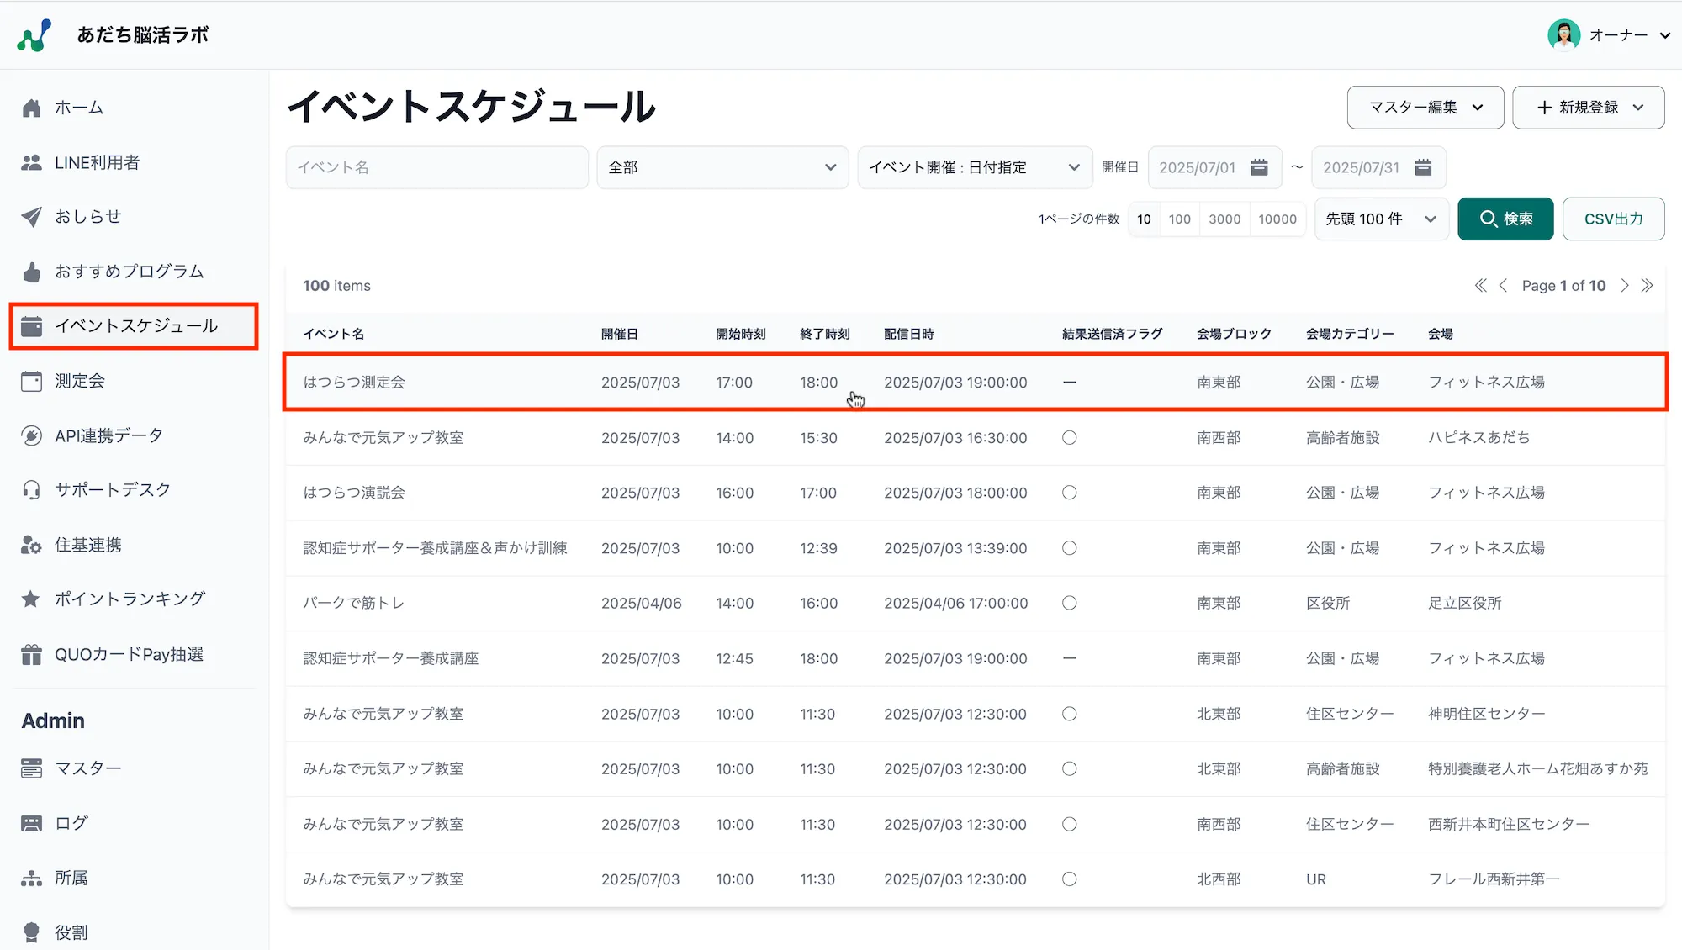Open calendar picker beside 2025/07/01 date field
Viewport: 1682px width, 950px height.
(x=1259, y=167)
